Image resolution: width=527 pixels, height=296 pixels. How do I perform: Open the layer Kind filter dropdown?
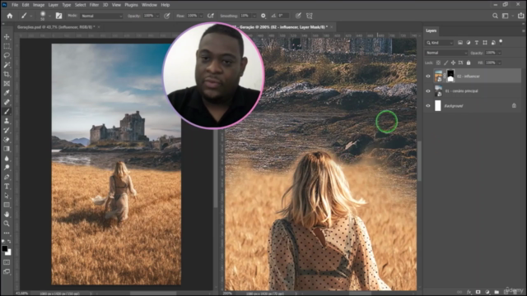click(x=440, y=43)
